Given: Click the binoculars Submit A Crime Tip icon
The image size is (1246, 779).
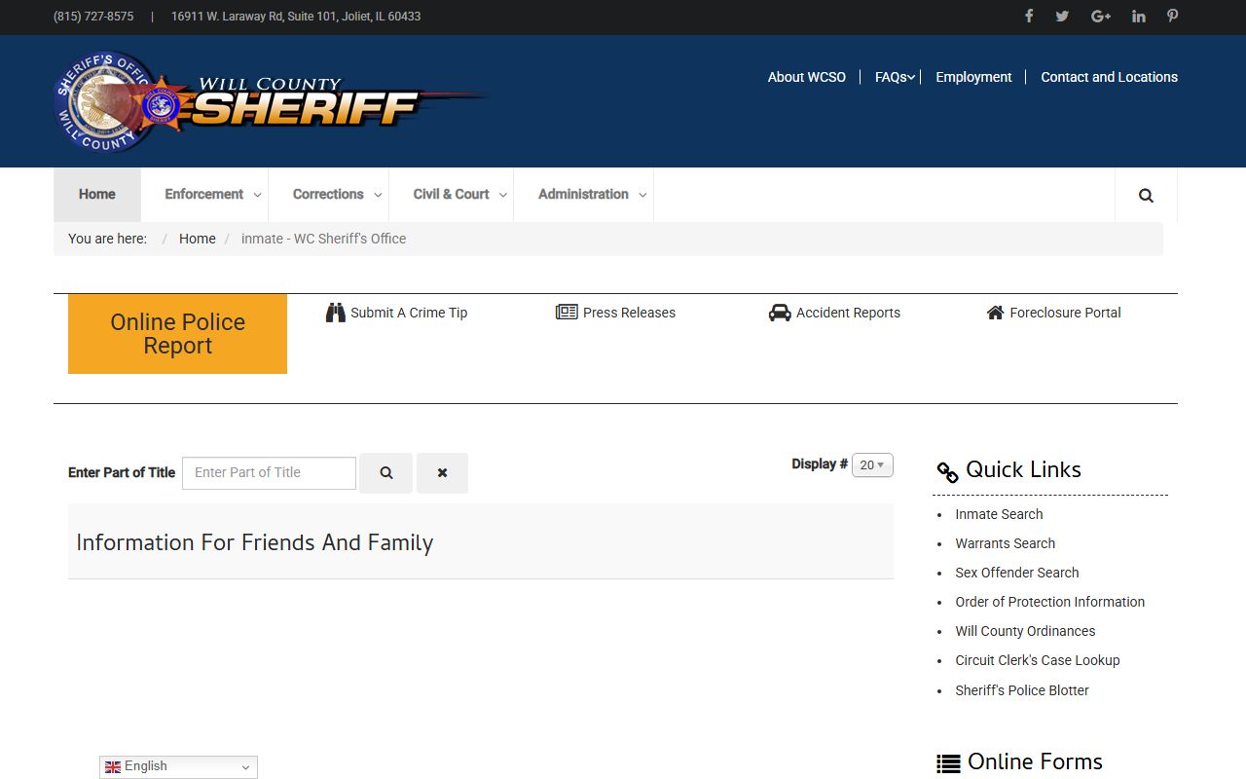Looking at the screenshot, I should [x=336, y=313].
